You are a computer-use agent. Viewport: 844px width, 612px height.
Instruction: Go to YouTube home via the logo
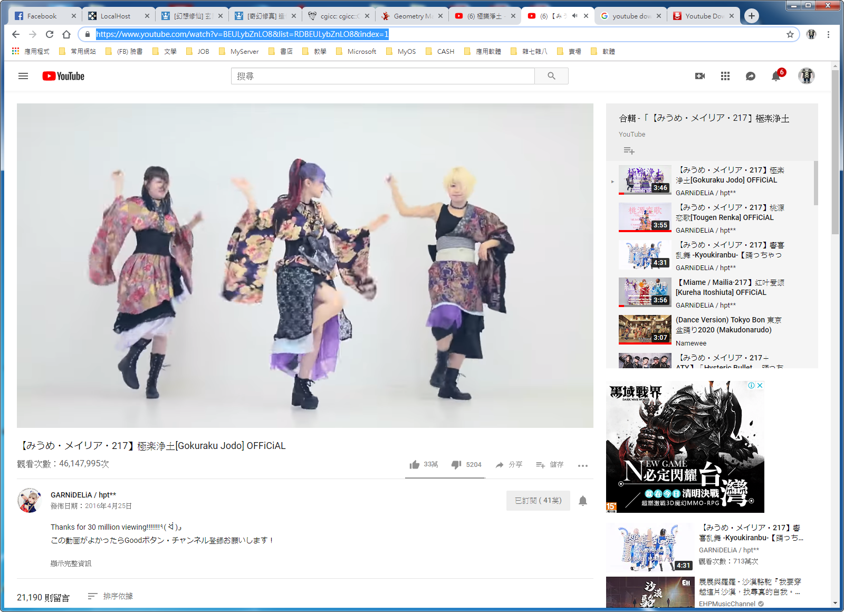point(63,76)
